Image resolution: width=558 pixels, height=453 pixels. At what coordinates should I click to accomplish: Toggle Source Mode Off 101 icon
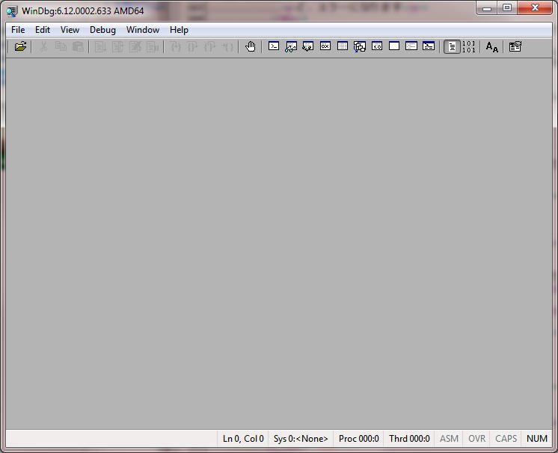coord(469,46)
